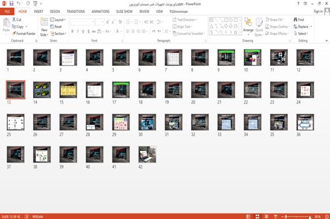The image size is (330, 219).
Task: Open Shape Effects menu
Action: pos(277,33)
